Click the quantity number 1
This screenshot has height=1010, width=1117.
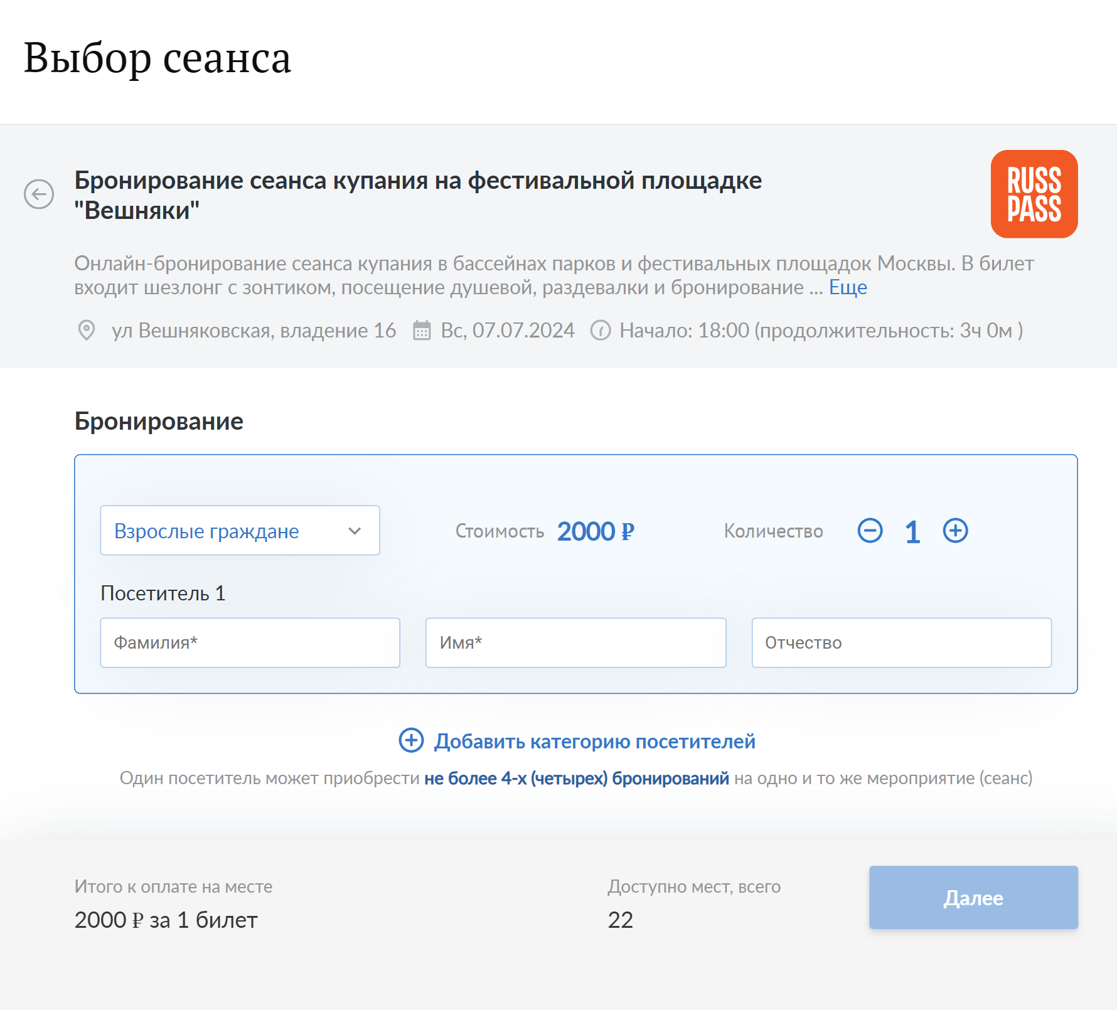point(912,532)
